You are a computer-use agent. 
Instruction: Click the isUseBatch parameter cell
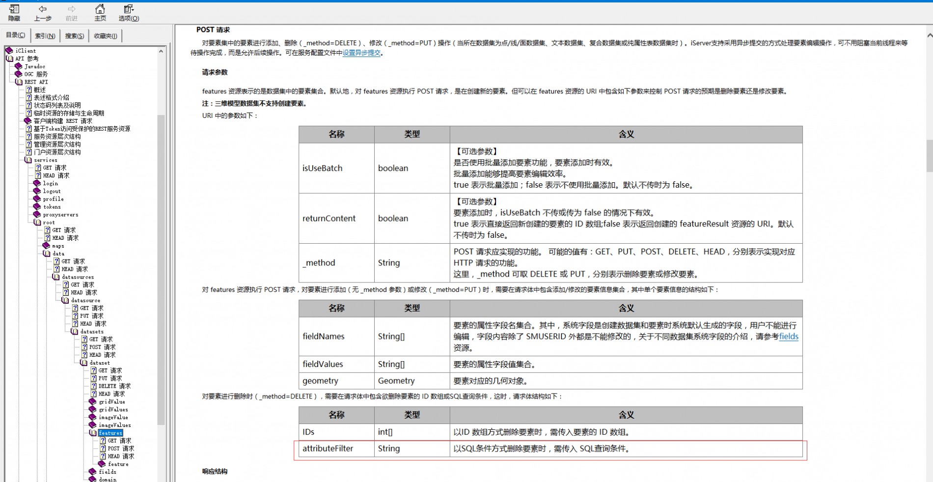tap(336, 168)
